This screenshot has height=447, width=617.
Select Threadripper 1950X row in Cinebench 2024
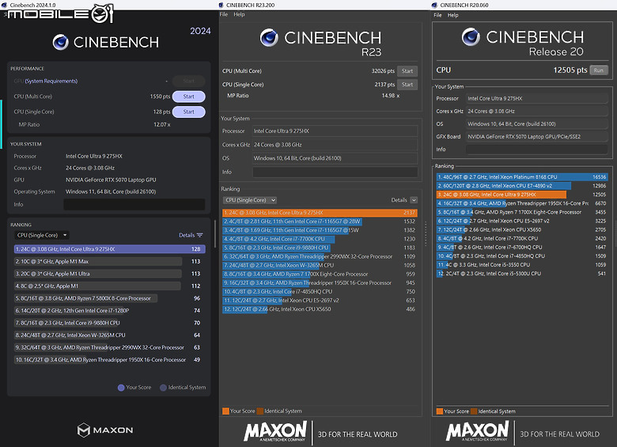pyautogui.click(x=109, y=360)
